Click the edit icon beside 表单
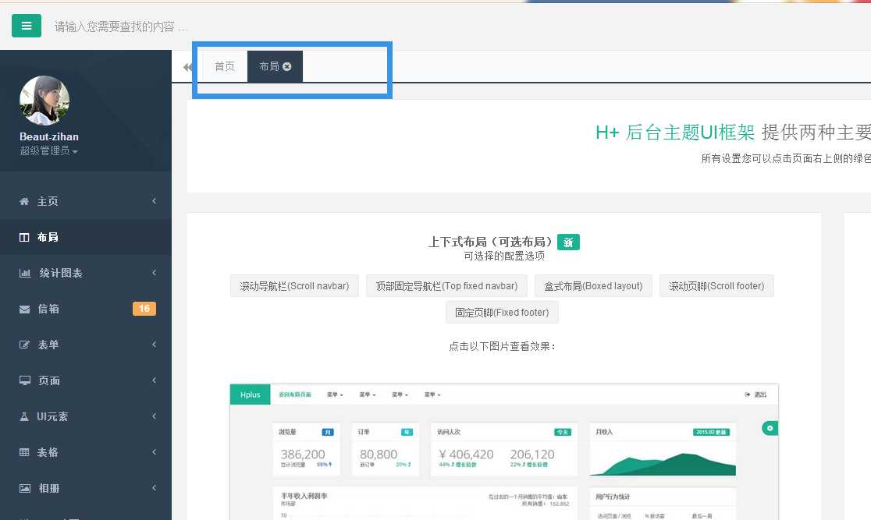Viewport: 871px width, 520px height. pos(24,345)
